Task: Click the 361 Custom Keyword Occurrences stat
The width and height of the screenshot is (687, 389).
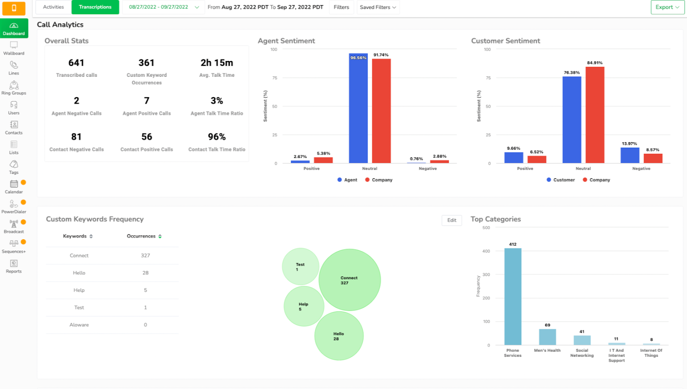Action: click(x=146, y=71)
